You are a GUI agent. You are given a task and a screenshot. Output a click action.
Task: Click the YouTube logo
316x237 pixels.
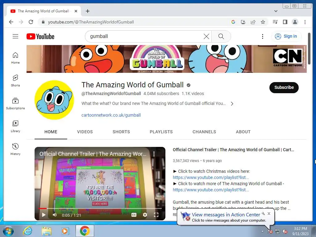pos(40,36)
